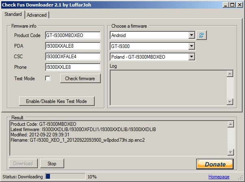Click the Donate button

pos(215,164)
